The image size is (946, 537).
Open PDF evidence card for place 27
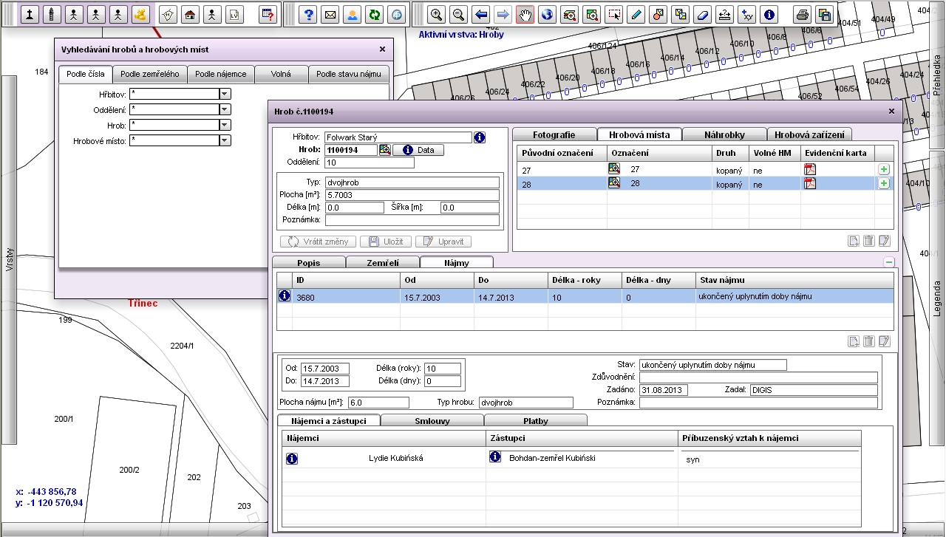pos(810,169)
